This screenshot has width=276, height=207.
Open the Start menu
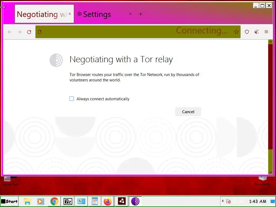tap(9, 201)
